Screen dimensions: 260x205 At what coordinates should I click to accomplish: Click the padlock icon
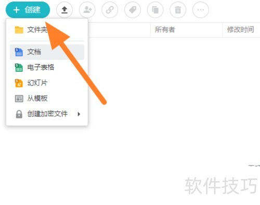point(19,114)
